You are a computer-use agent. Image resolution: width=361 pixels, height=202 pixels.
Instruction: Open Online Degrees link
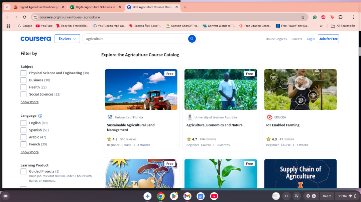click(x=276, y=39)
